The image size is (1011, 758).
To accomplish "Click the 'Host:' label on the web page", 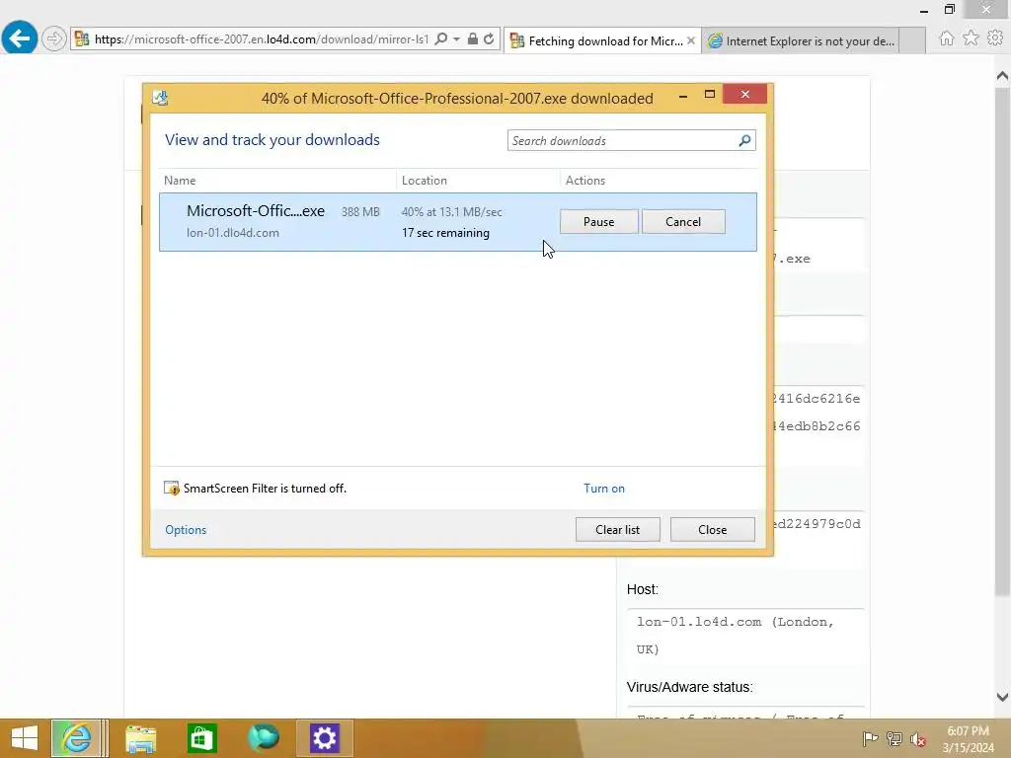I will click(642, 590).
